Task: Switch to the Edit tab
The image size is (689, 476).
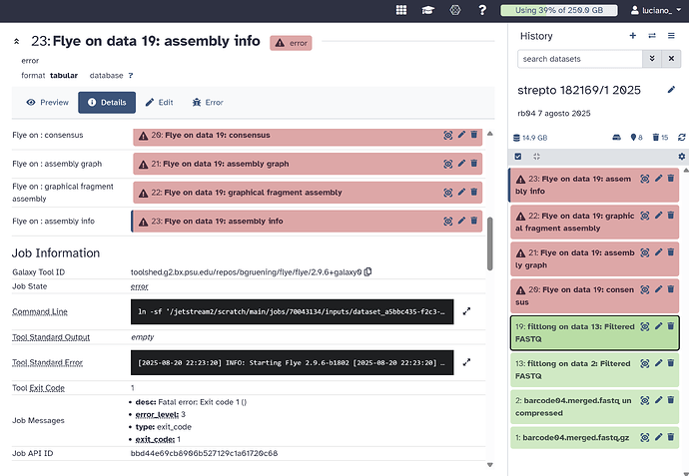Action: point(160,103)
